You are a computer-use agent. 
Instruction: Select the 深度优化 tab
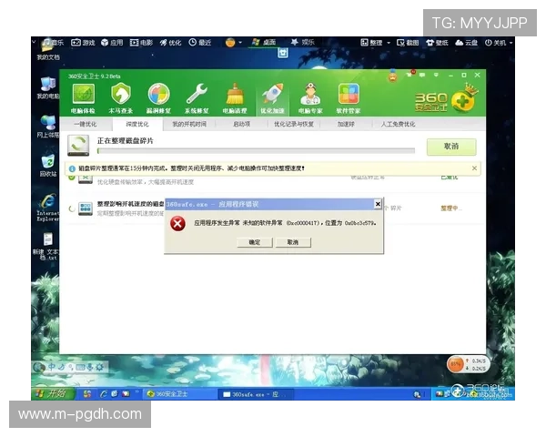click(137, 124)
